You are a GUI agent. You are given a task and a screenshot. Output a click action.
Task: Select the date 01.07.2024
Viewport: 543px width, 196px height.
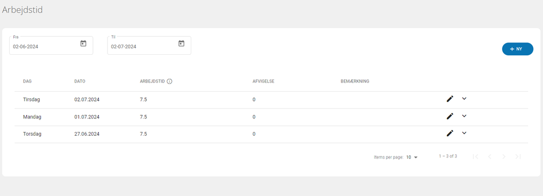click(87, 117)
